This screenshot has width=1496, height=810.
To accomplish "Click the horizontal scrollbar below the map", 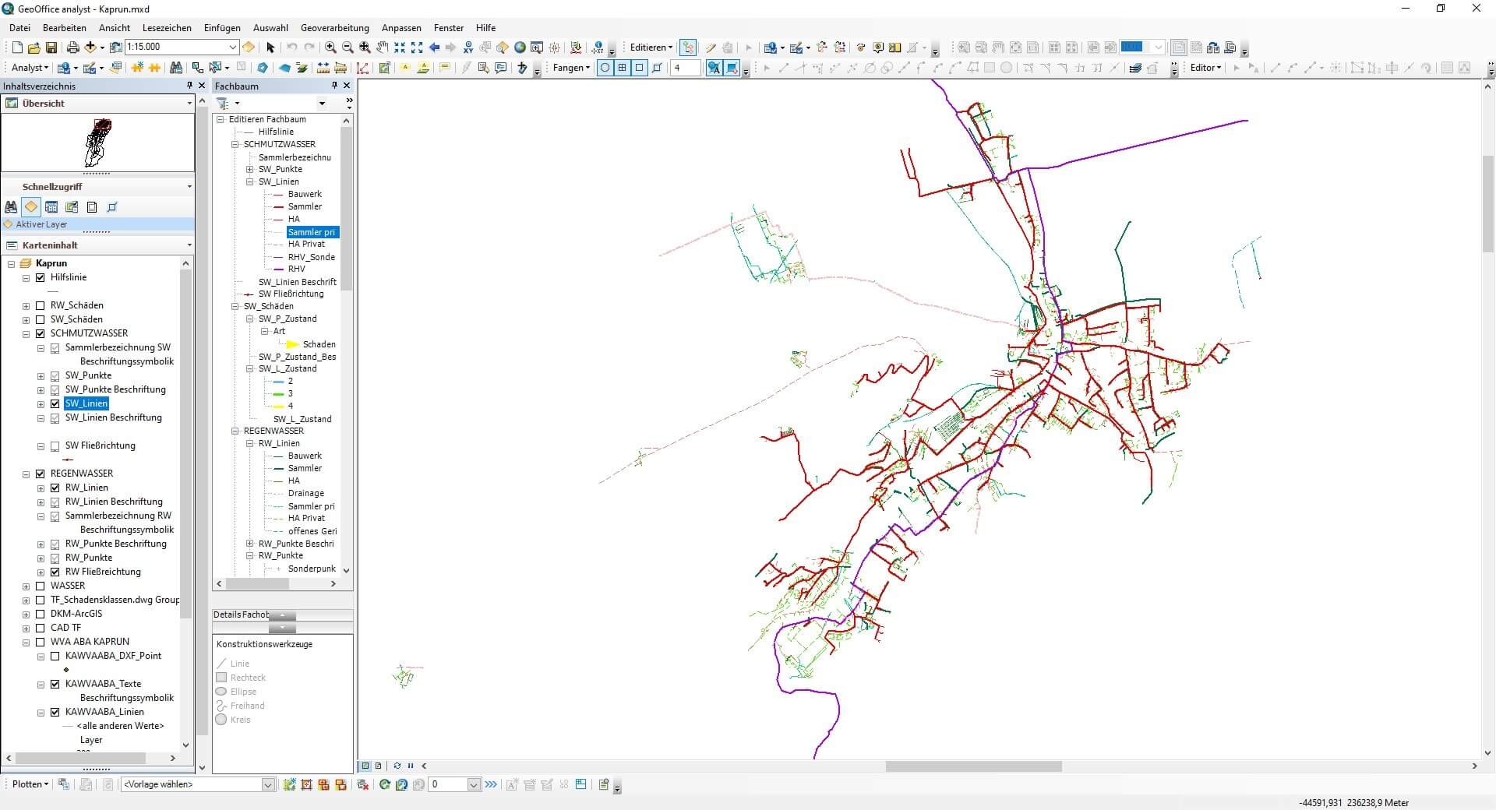I will [x=973, y=766].
